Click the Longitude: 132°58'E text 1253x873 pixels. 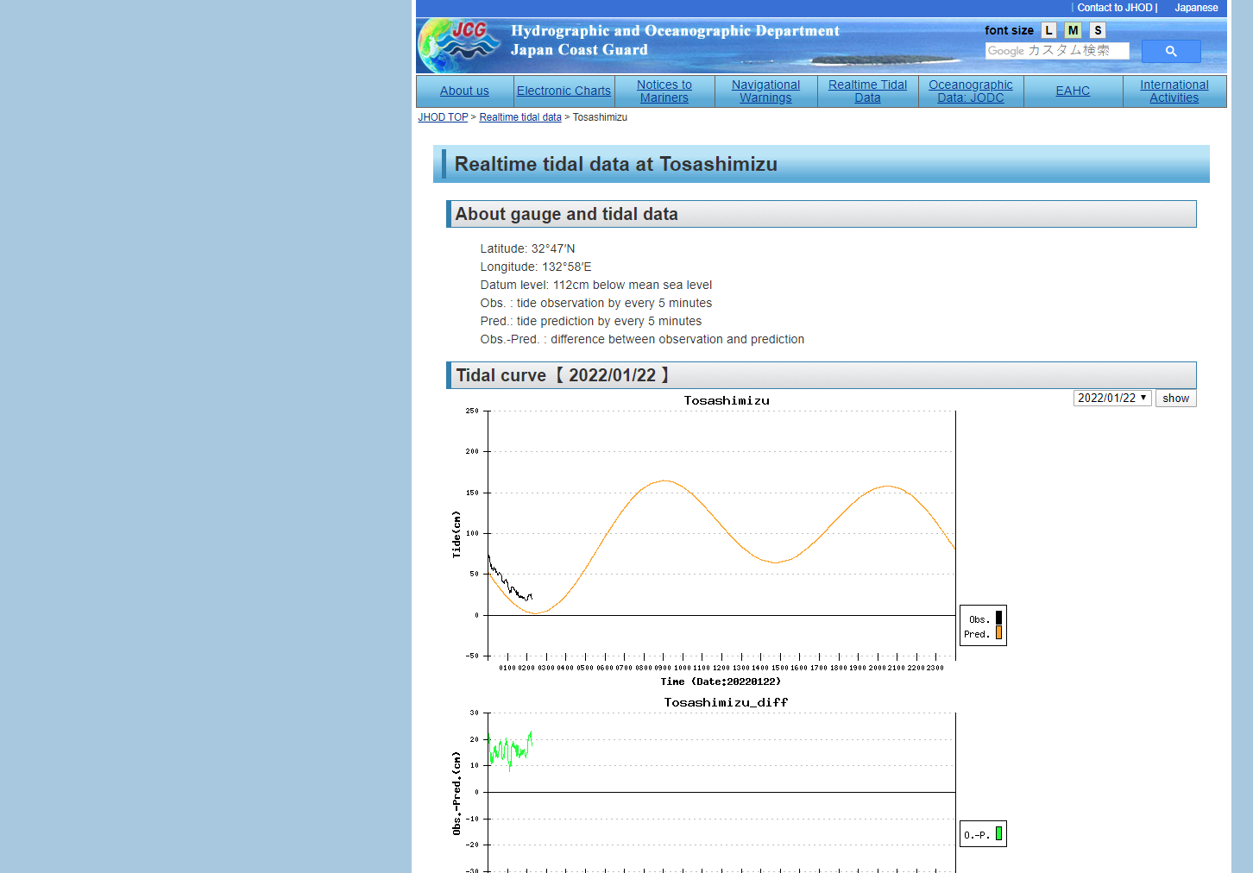tap(536, 267)
